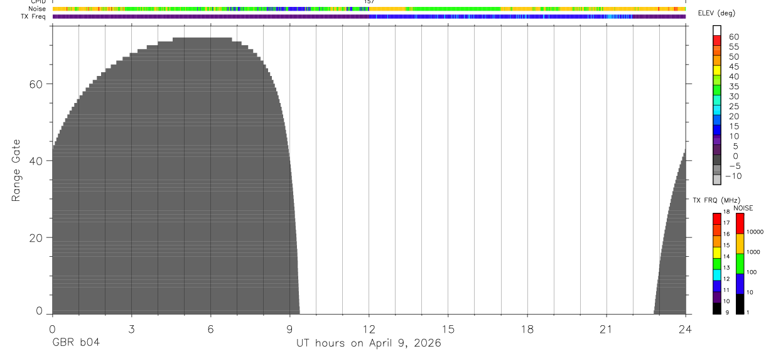Select the red 60-degree elevation color band
The height and width of the screenshot is (356, 771).
pyautogui.click(x=717, y=40)
